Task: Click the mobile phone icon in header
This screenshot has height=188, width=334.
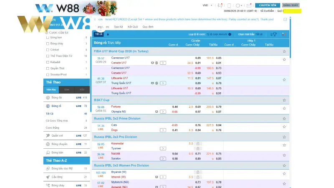Action: point(229,5)
